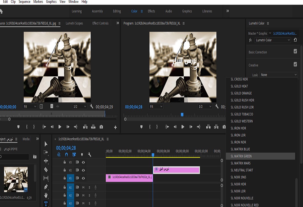Select the Razor tool
Viewport: 303px width, 207px height.
tap(46, 169)
